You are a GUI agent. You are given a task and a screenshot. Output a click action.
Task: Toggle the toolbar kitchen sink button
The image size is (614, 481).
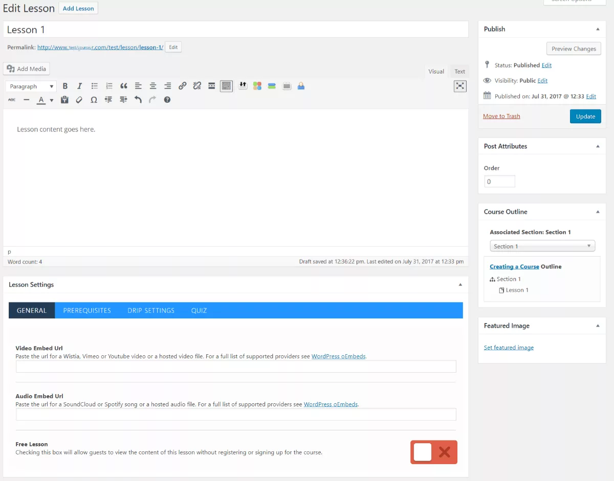[x=226, y=86]
